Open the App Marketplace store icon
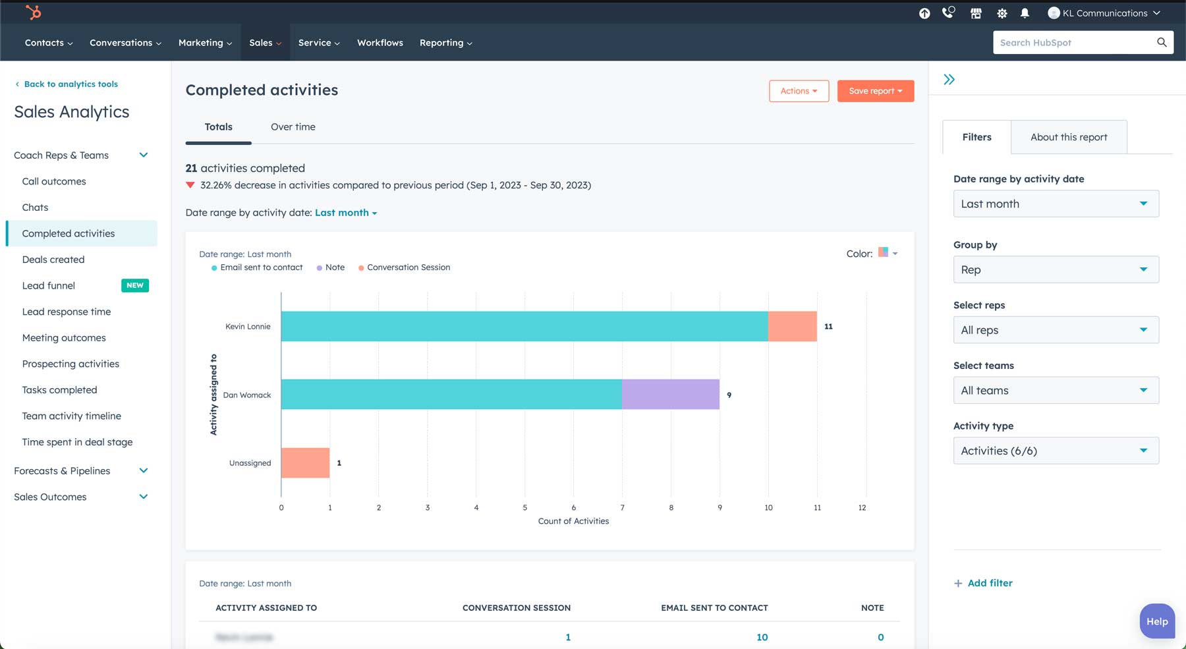 pyautogui.click(x=976, y=13)
